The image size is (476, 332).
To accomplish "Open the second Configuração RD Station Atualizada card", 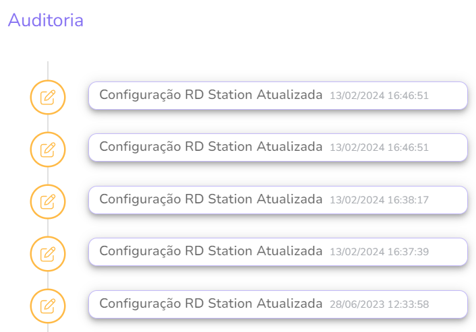I will pyautogui.click(x=278, y=147).
